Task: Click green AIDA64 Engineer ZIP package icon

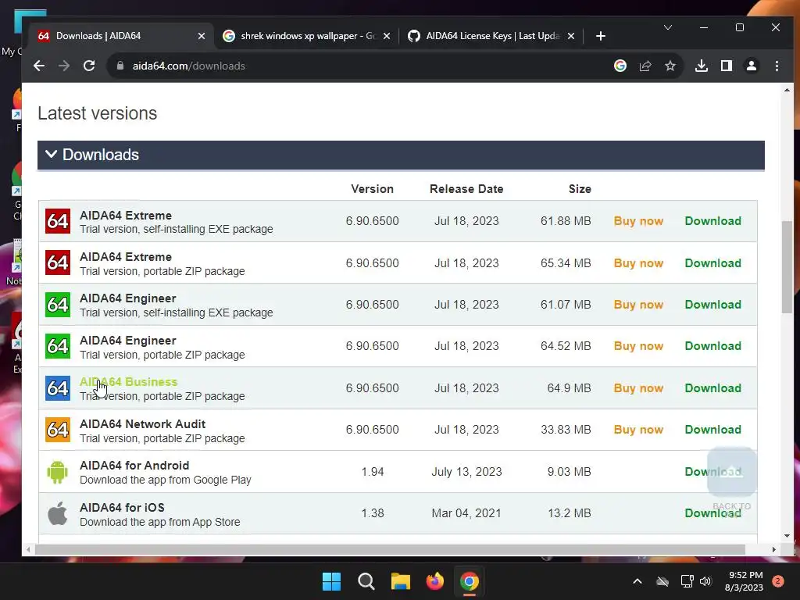Action: pos(58,346)
